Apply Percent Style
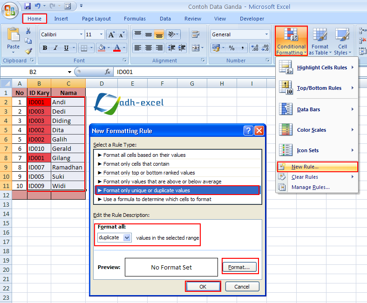This screenshot has height=303, width=367. coord(232,48)
